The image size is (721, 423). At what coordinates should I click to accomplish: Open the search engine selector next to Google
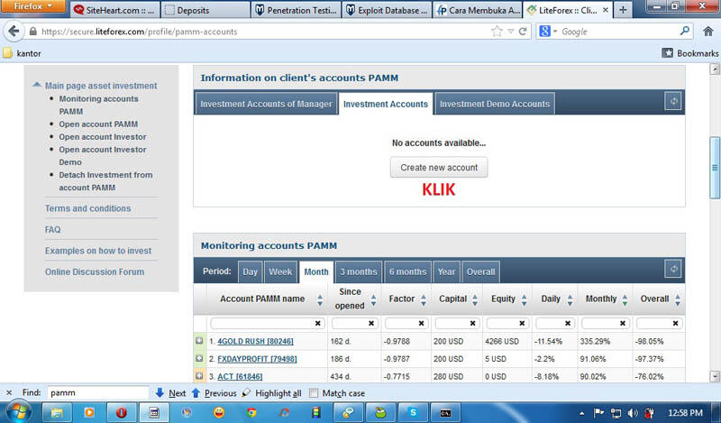[548, 32]
